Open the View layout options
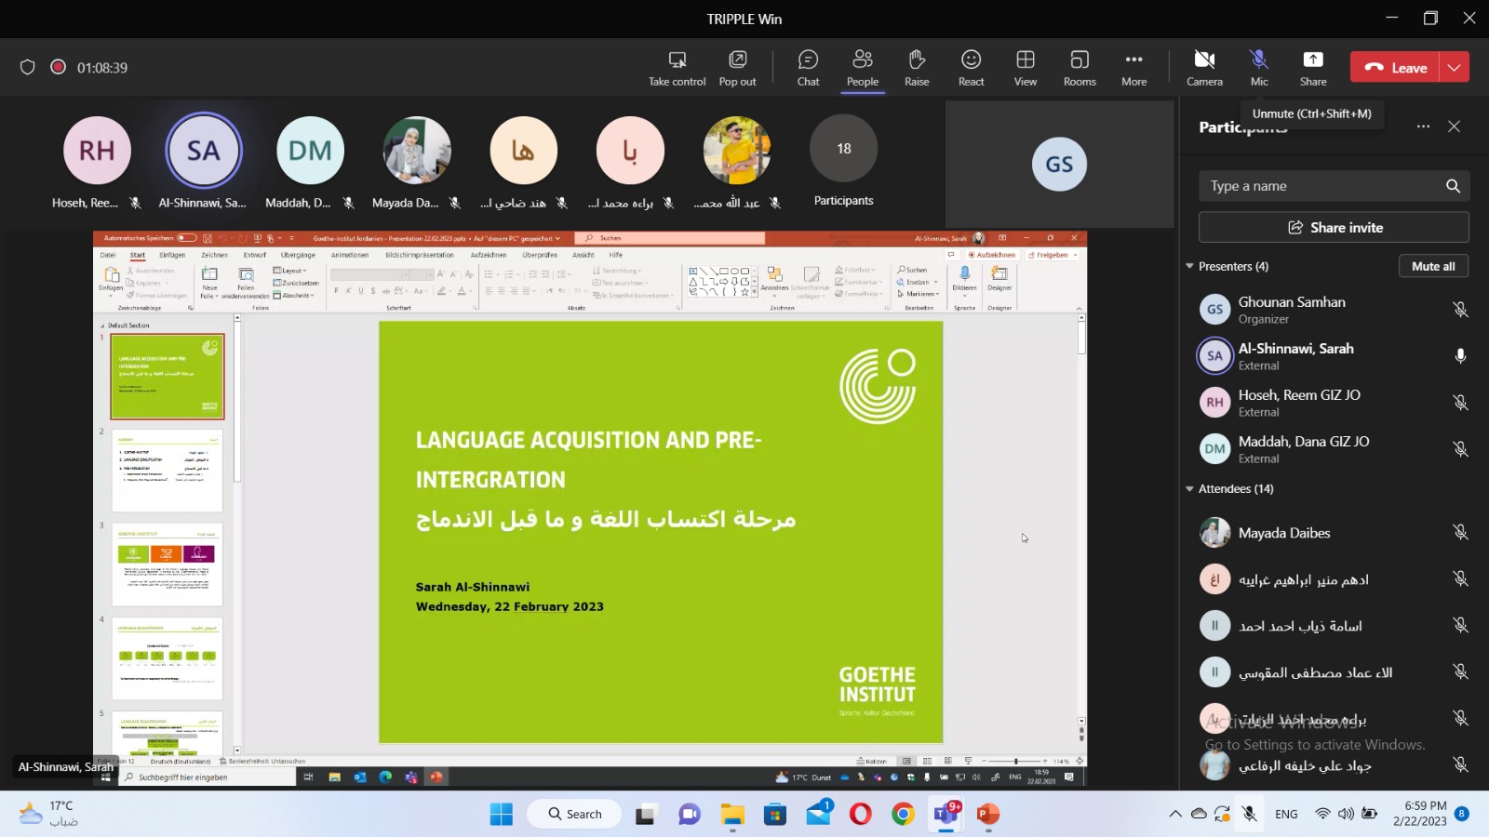This screenshot has height=837, width=1489. [x=1025, y=68]
